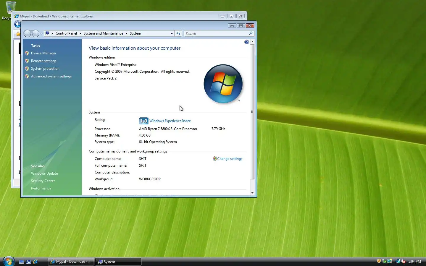Click the 5:04 PM taskbar clock
This screenshot has height=266, width=426.
pos(414,262)
